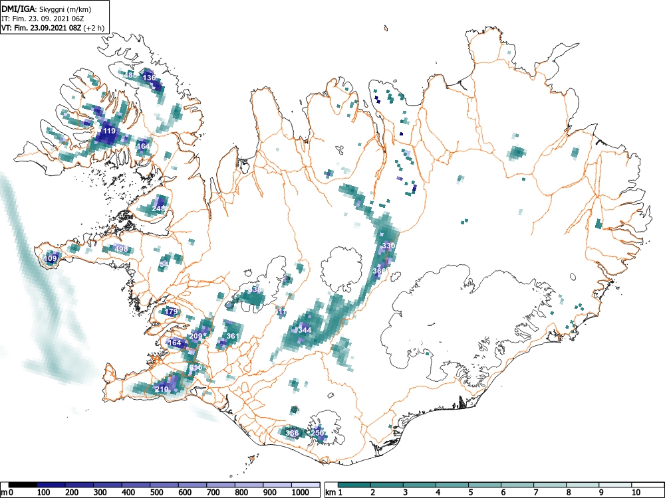Click the white 9–10 km legend segment
665x498 pixels.
click(615, 485)
